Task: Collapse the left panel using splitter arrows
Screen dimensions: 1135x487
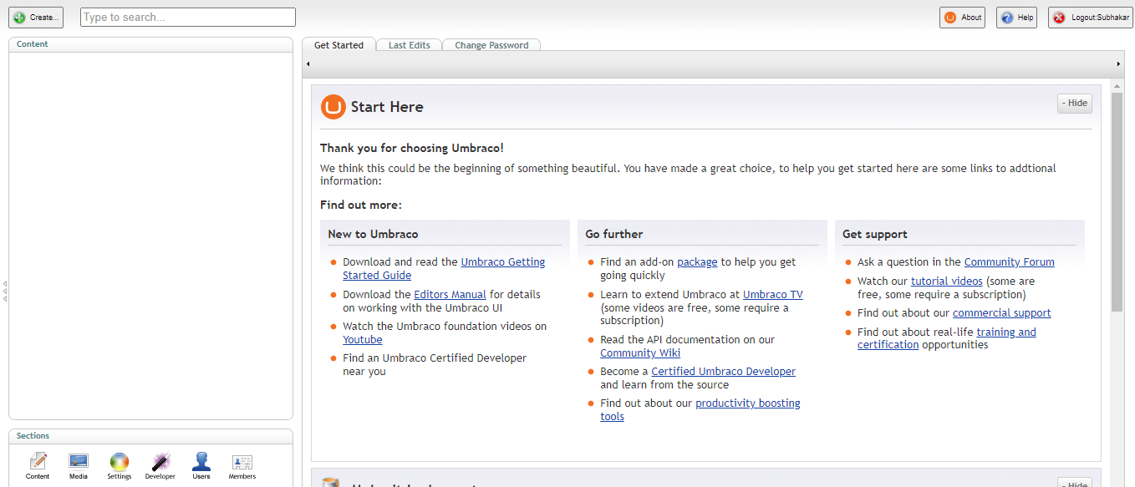Action: click(4, 292)
